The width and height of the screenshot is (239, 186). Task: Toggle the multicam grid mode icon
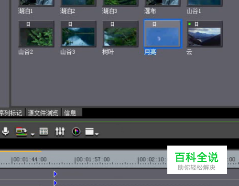point(43,131)
